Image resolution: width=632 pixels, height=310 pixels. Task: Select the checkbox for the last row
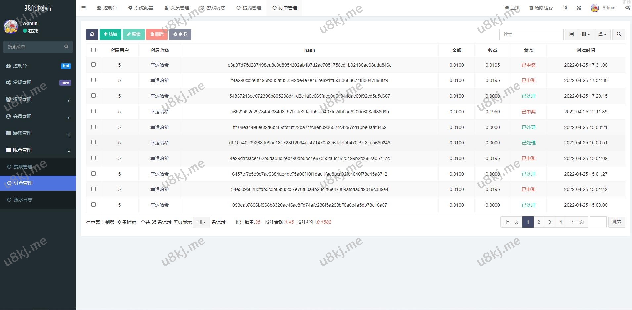pos(93,205)
